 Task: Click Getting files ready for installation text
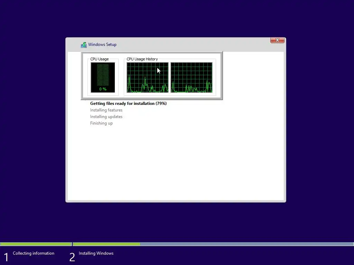click(x=128, y=104)
